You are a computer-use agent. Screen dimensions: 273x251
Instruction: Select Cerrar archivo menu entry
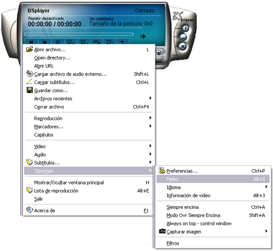coord(89,107)
